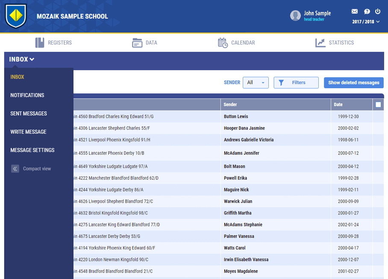Open Registers from the books icon
388x279 pixels.
point(40,43)
